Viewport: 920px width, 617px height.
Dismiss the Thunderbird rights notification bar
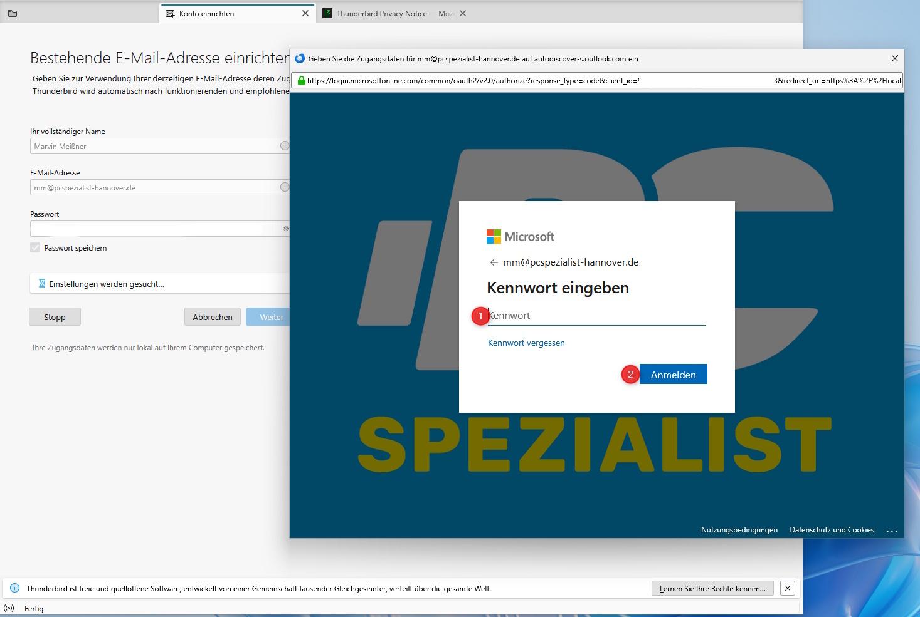(788, 588)
